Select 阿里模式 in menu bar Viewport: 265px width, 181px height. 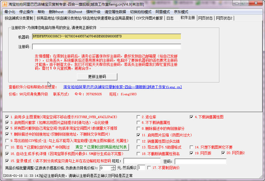tap(162, 12)
